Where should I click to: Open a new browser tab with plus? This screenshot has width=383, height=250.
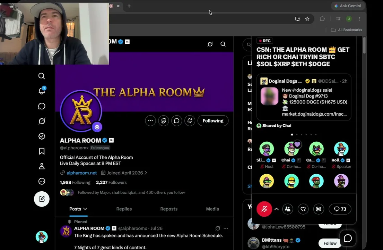129,6
